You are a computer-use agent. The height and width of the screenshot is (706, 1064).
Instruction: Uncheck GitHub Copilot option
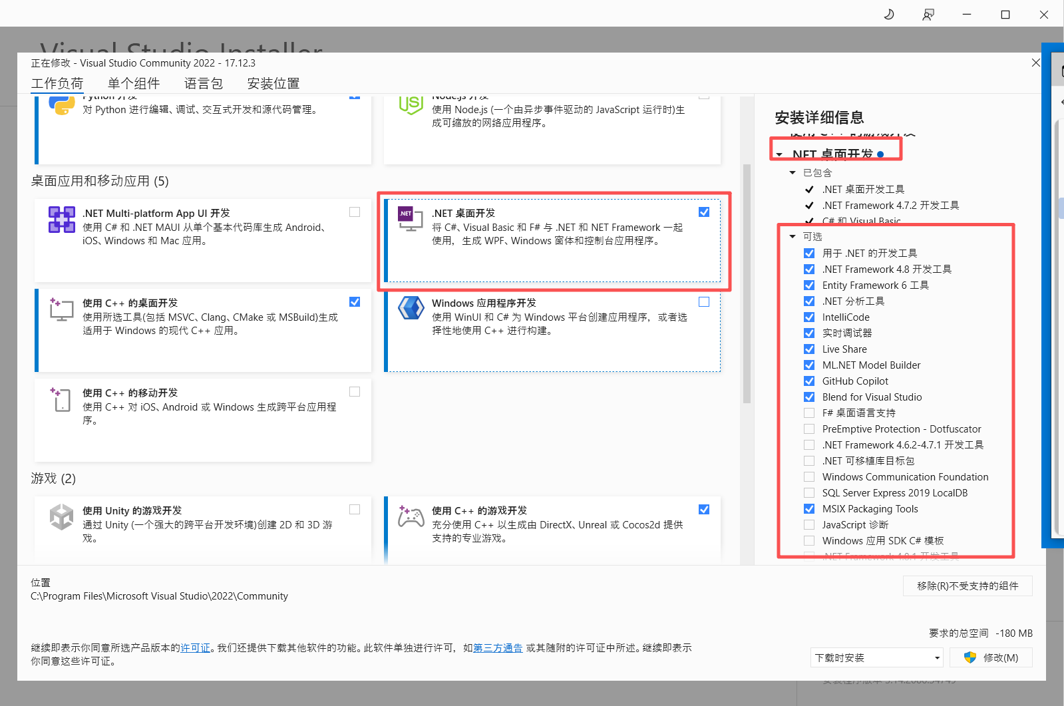click(809, 381)
